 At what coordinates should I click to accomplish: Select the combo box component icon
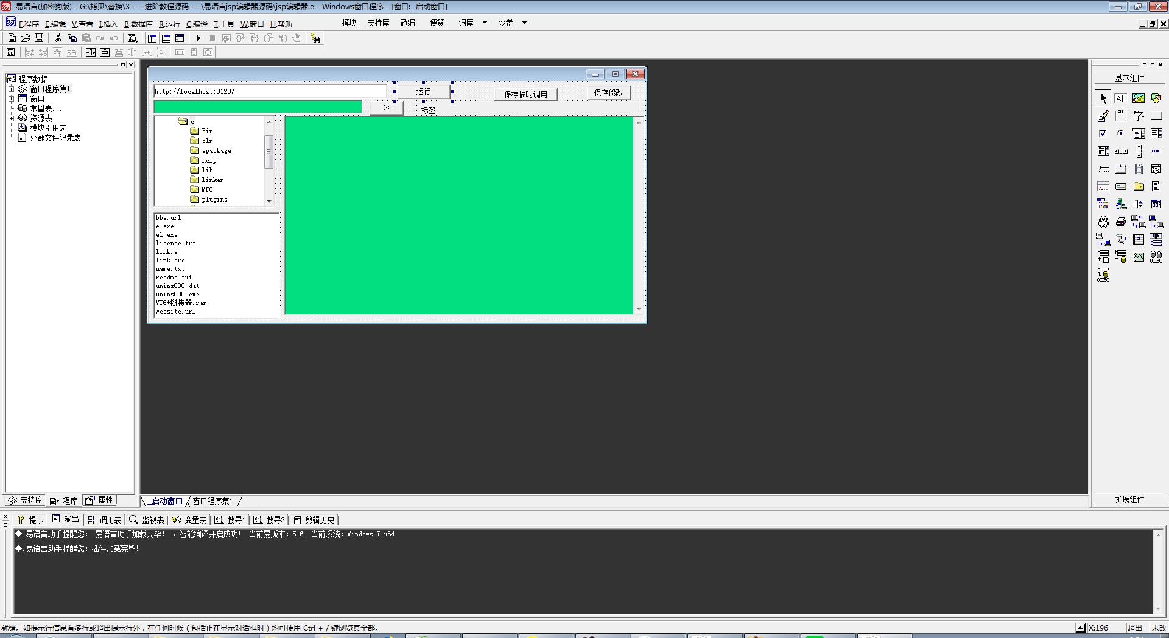1139,133
